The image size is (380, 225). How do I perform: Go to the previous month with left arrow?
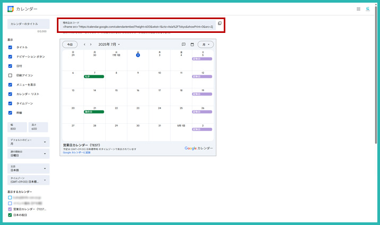click(84, 45)
